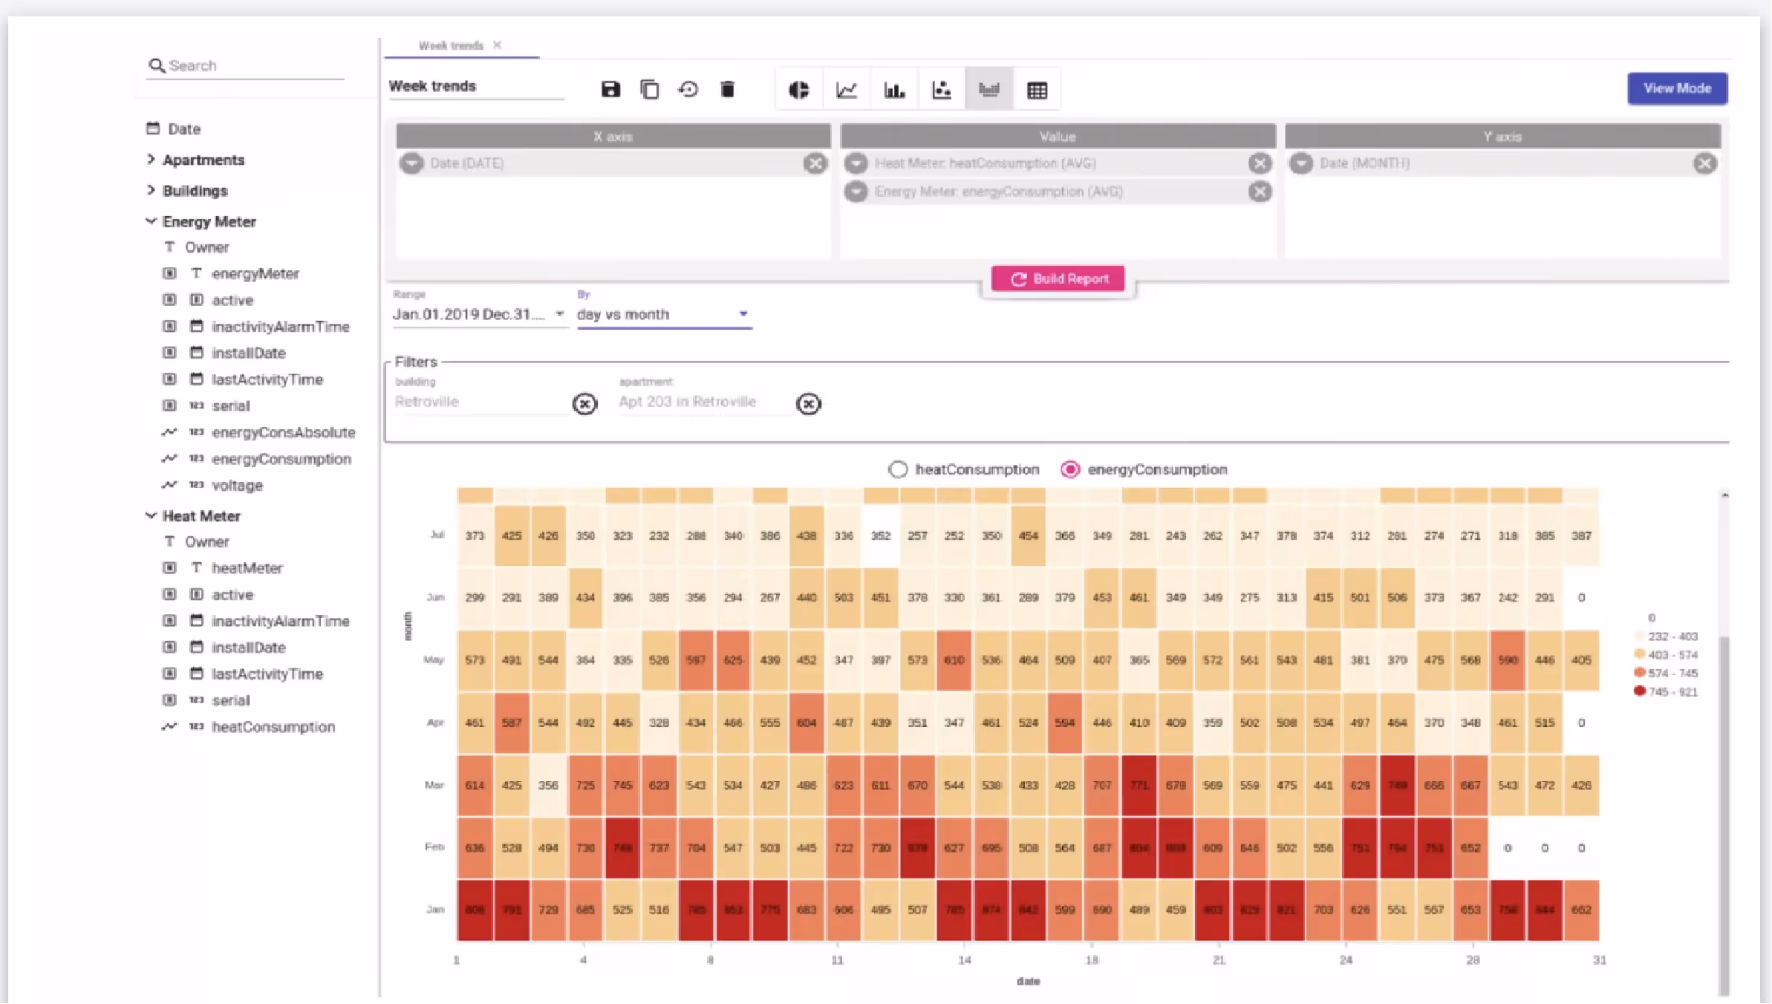Screen dimensions: 1772x1004
Task: Select the line chart type icon
Action: tap(847, 91)
